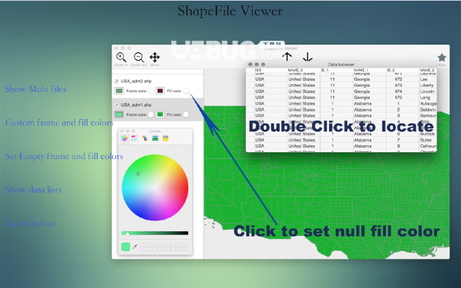Select the row with ID_2 472
Viewport: 461px width, 288px height.
(x=341, y=79)
